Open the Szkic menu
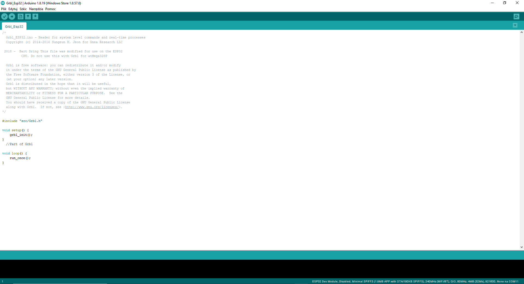The image size is (524, 284). 23,9
